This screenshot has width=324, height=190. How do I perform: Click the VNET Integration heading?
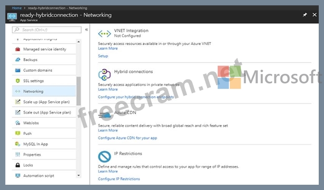tap(131, 31)
